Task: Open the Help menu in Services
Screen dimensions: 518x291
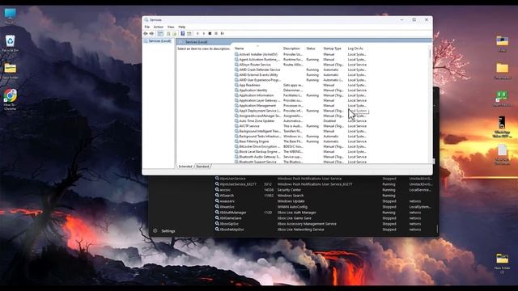Action: pyautogui.click(x=182, y=27)
